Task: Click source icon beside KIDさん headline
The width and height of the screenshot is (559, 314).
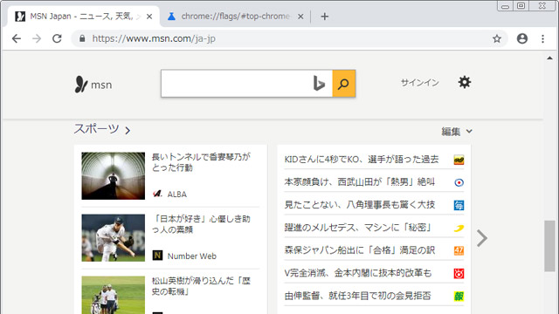Action: (x=459, y=160)
